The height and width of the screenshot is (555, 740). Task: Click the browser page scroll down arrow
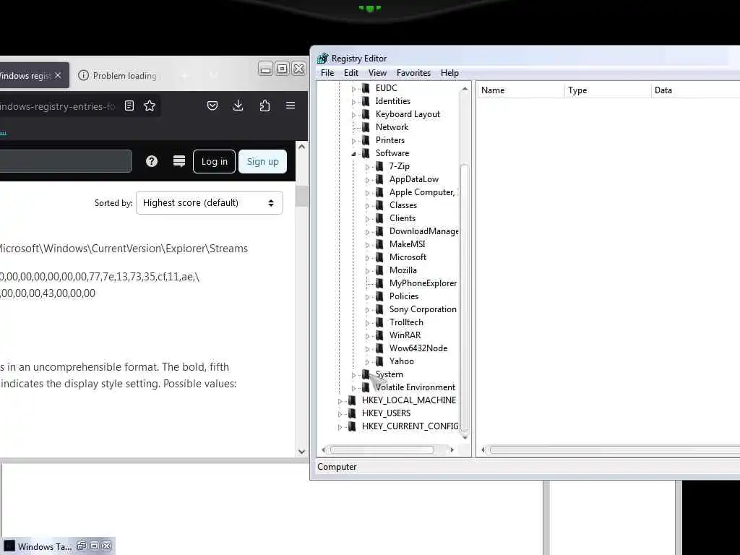tap(301, 452)
